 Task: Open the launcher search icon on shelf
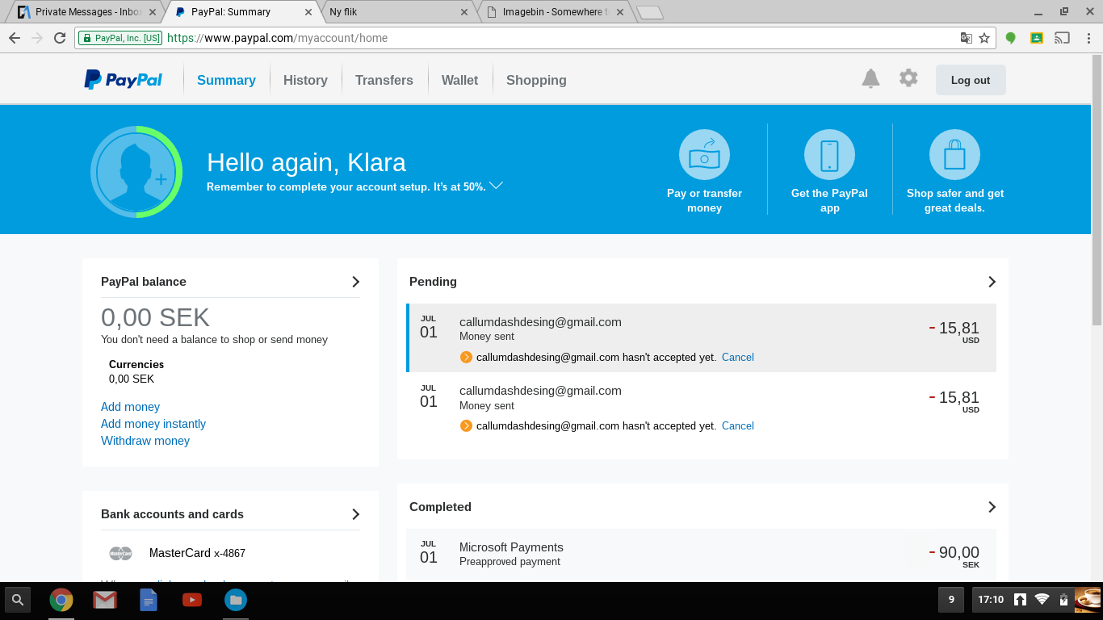[x=18, y=600]
